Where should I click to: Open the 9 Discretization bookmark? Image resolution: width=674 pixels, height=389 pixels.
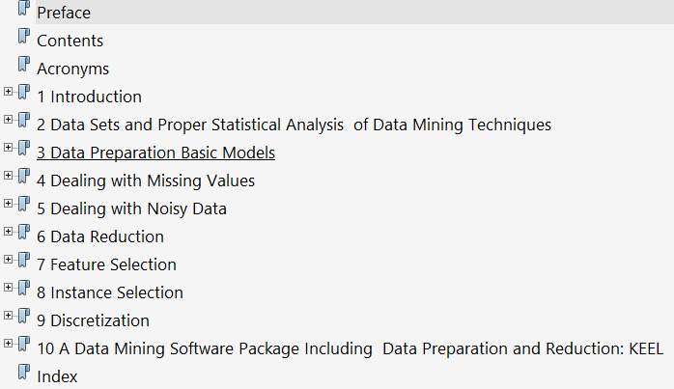(x=93, y=320)
